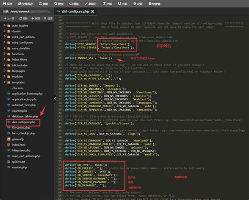Refresh the file tree with sidebar 刷新
The image size is (249, 200).
pos(23,18)
